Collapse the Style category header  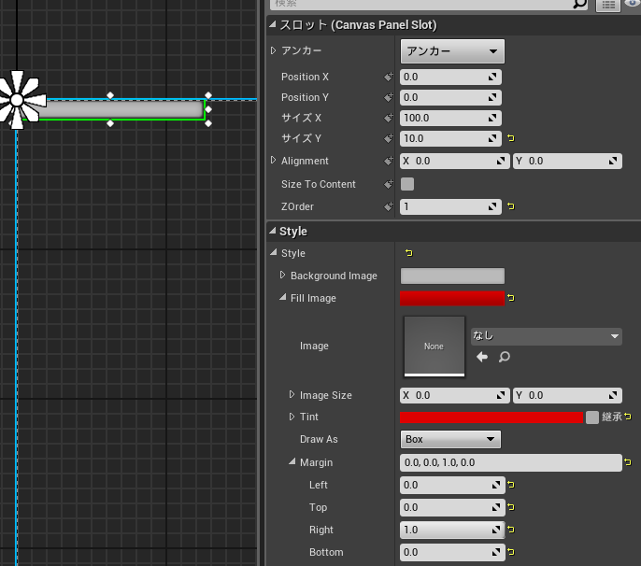point(273,231)
